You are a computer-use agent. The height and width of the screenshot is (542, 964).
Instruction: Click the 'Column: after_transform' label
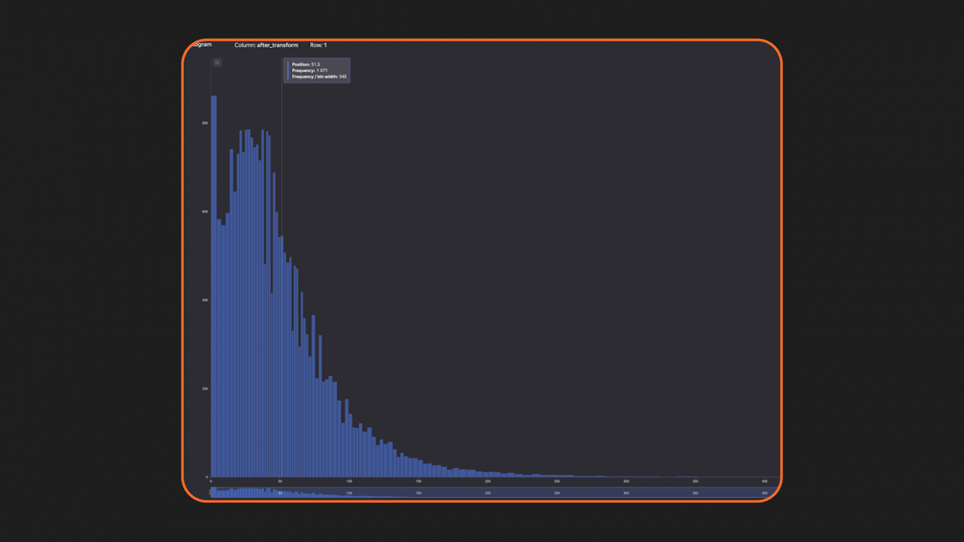point(266,45)
